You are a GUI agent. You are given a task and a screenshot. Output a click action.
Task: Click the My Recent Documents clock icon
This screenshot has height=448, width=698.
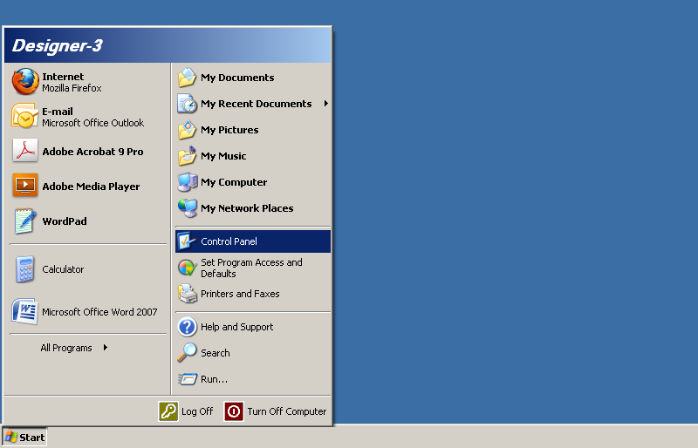point(187,103)
